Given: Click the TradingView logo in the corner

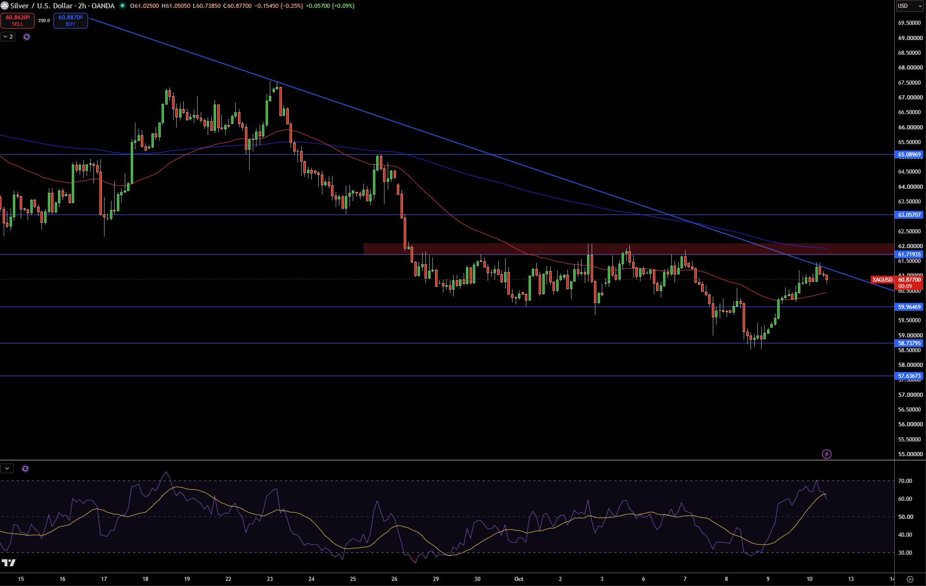Looking at the screenshot, I should (9, 563).
